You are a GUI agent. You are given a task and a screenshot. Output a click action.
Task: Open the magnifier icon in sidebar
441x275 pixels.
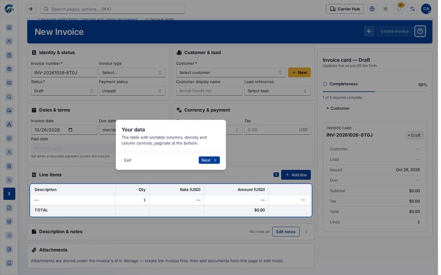9,97
